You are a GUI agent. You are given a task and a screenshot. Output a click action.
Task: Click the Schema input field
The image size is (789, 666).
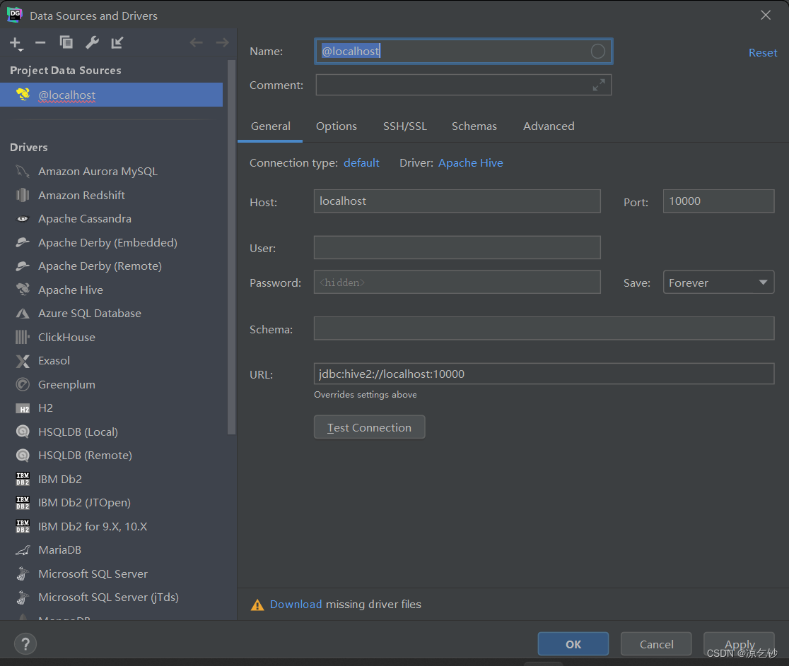(544, 328)
